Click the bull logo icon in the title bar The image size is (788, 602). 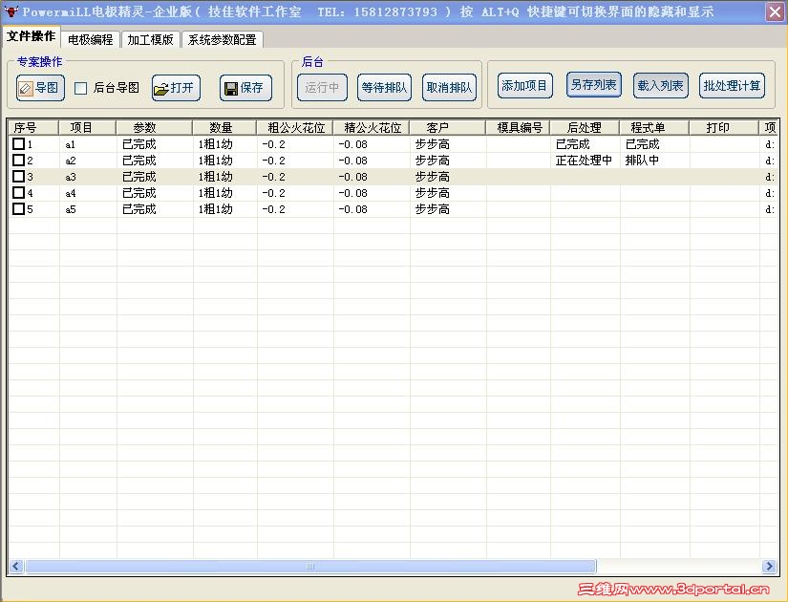click(x=11, y=11)
